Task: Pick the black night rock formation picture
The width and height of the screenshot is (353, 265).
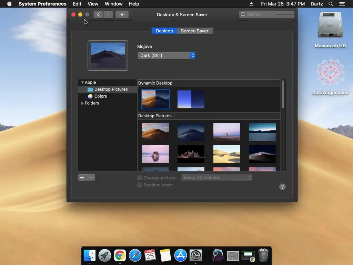Action: coord(191,154)
